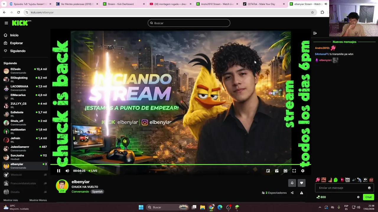378x212 pixels.
Task: Jump to LIVE in the player
Action: pos(93,171)
